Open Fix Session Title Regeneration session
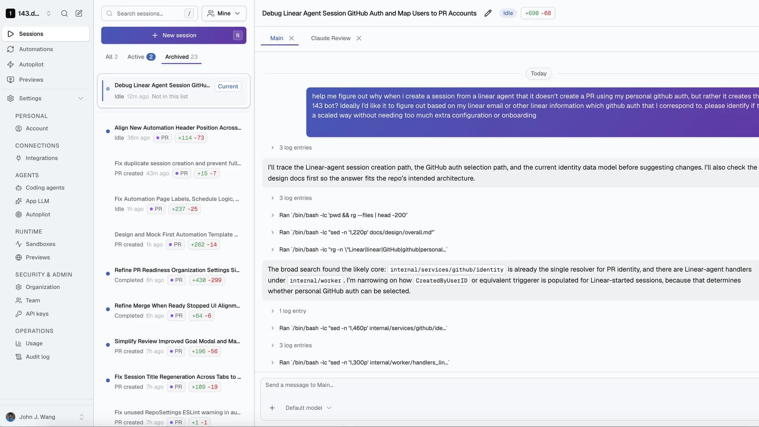Viewport: 759px width, 427px height. pos(174,382)
